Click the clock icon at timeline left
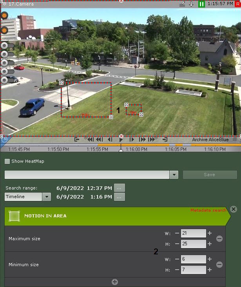This screenshot has width=241, height=287. point(4,139)
